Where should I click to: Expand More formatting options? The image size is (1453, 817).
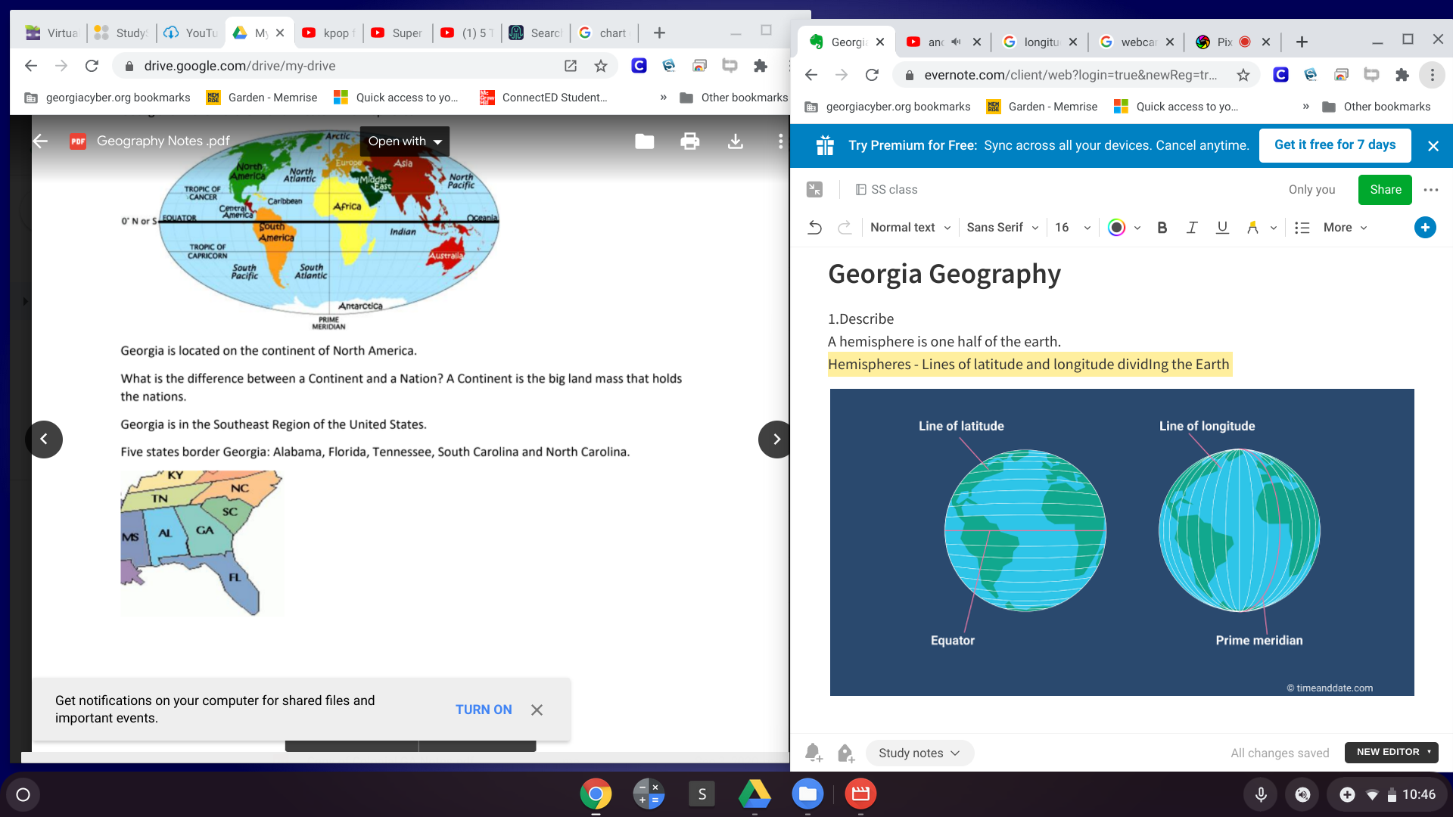click(x=1345, y=228)
